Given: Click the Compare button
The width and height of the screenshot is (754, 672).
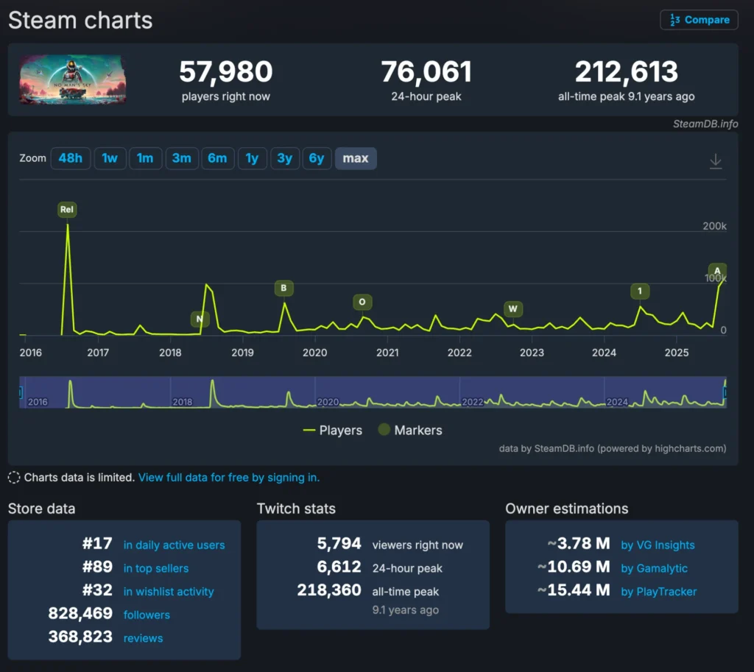Looking at the screenshot, I should click(x=699, y=20).
